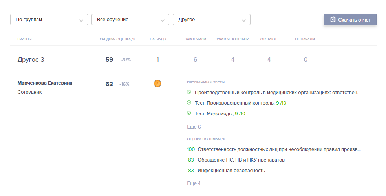Click checkmark icon beside Тест: Медотходы

189,113
